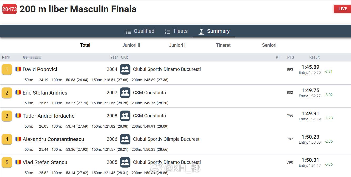Click the Romanian flag next to David Popovici
This screenshot has height=177, width=351.
pyautogui.click(x=18, y=69)
